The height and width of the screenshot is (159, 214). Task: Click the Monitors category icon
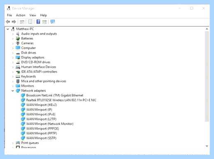[x=18, y=86]
